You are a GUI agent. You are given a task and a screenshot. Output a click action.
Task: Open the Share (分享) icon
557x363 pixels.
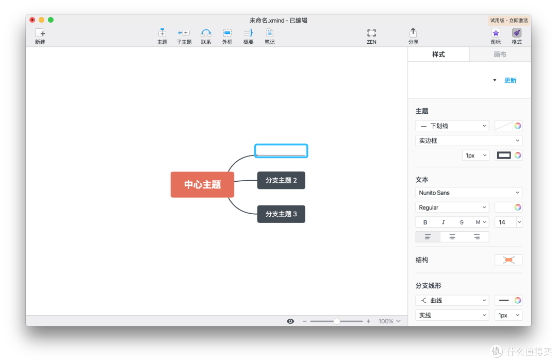tap(413, 32)
